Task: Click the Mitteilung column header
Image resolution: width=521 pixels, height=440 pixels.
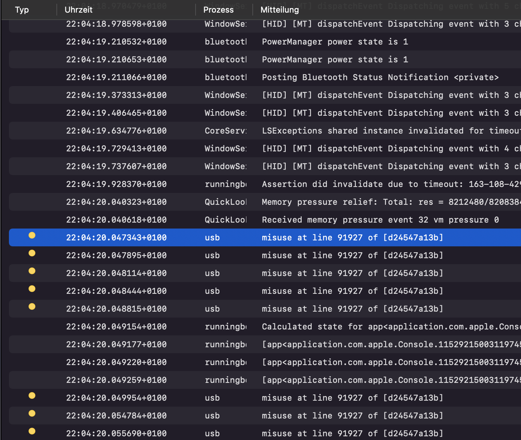Action: coord(280,10)
